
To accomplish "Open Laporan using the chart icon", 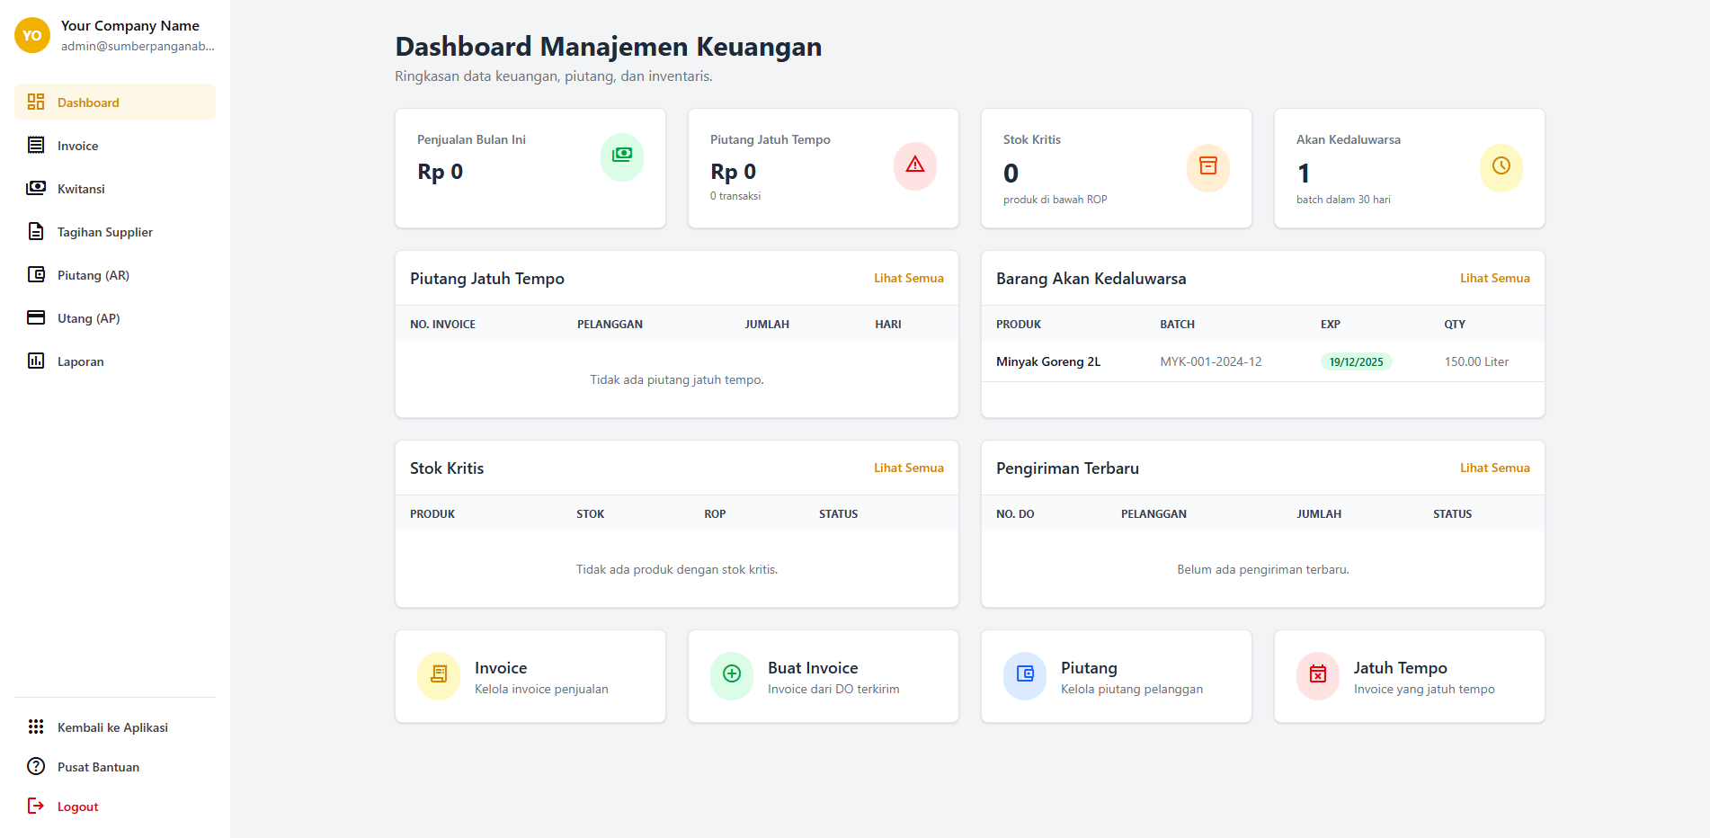I will (x=35, y=361).
